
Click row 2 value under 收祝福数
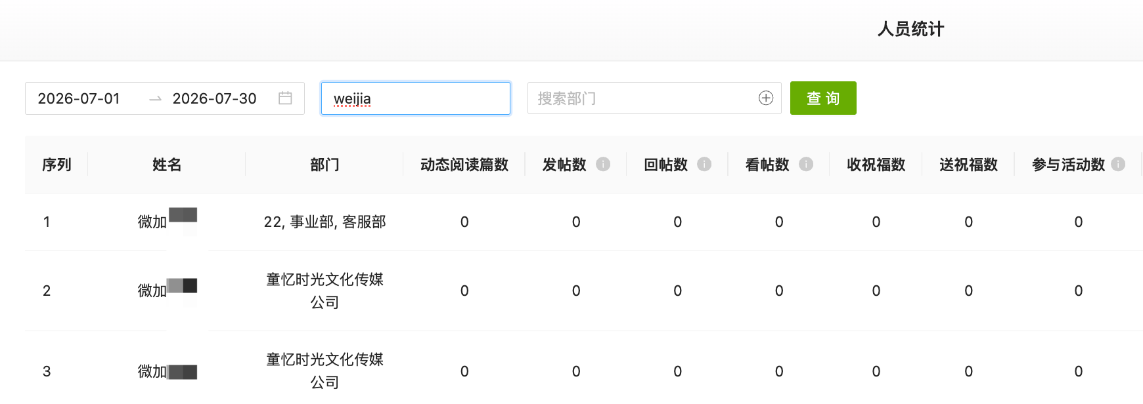(x=876, y=291)
